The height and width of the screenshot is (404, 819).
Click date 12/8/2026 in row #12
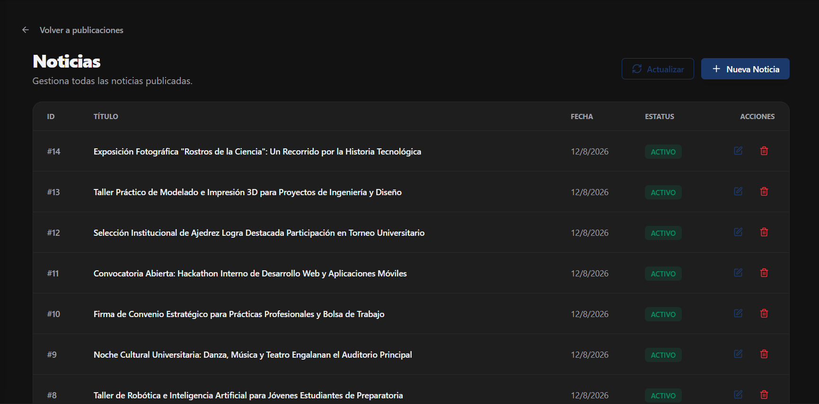pyautogui.click(x=590, y=233)
